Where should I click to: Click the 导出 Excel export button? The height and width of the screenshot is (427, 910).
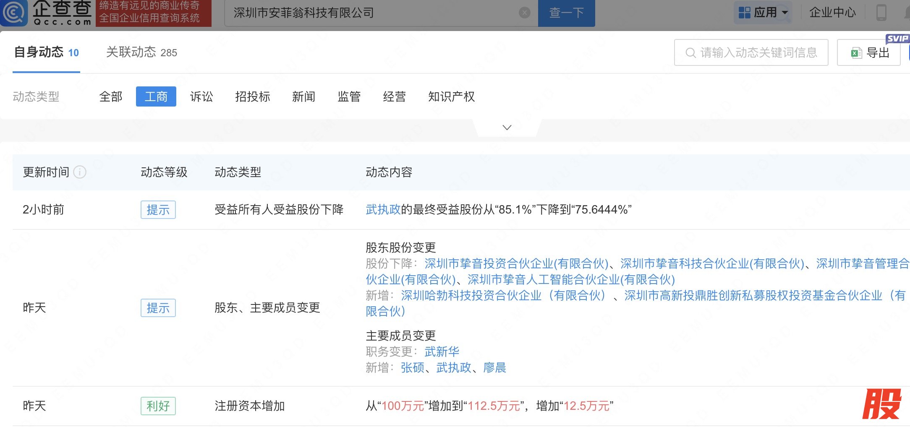868,53
